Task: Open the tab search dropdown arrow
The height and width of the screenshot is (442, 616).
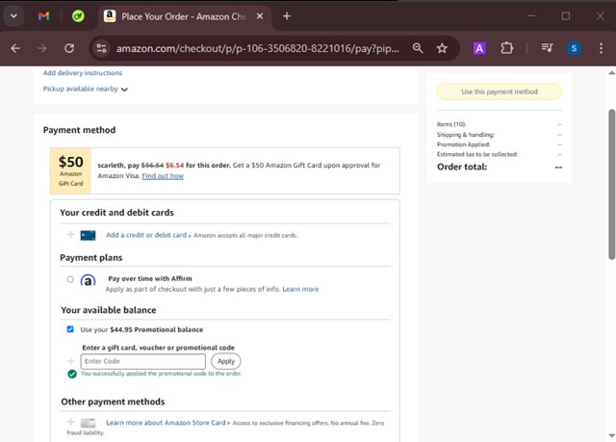Action: pos(13,16)
